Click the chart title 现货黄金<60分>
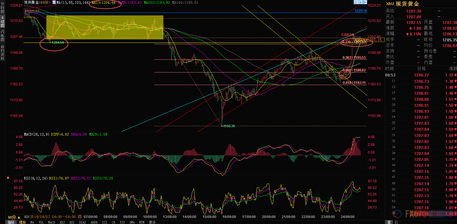The width and height of the screenshot is (457, 224). (x=37, y=2)
